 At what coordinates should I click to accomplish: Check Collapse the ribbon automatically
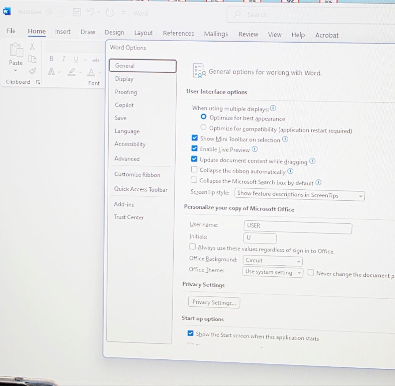(194, 170)
